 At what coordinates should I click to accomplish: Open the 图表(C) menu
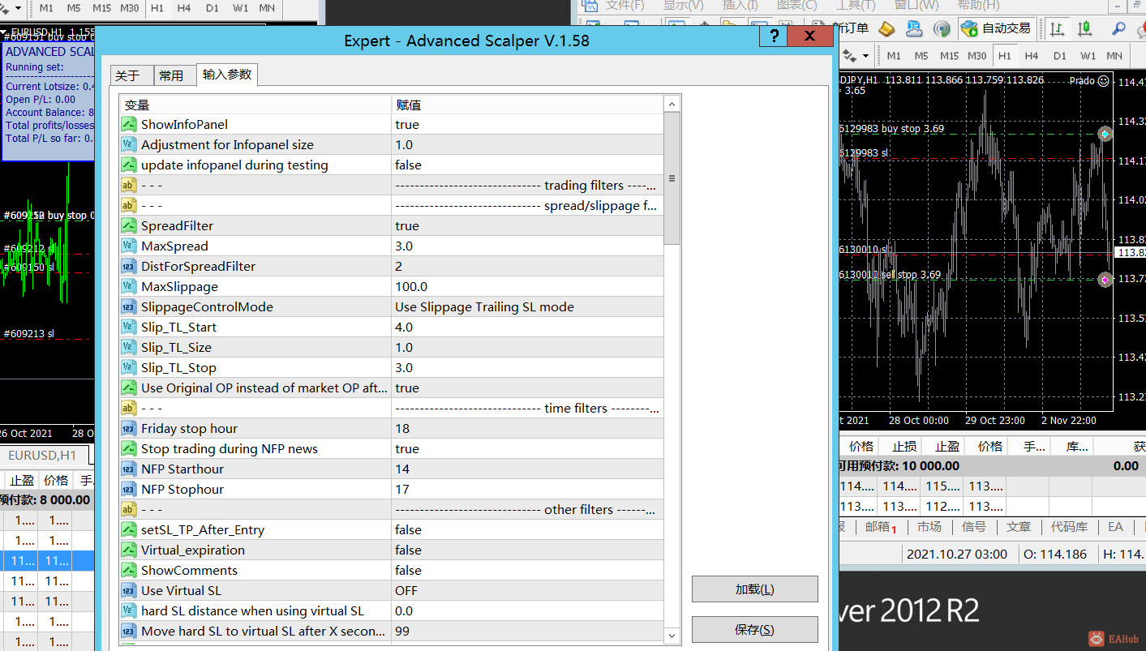796,5
